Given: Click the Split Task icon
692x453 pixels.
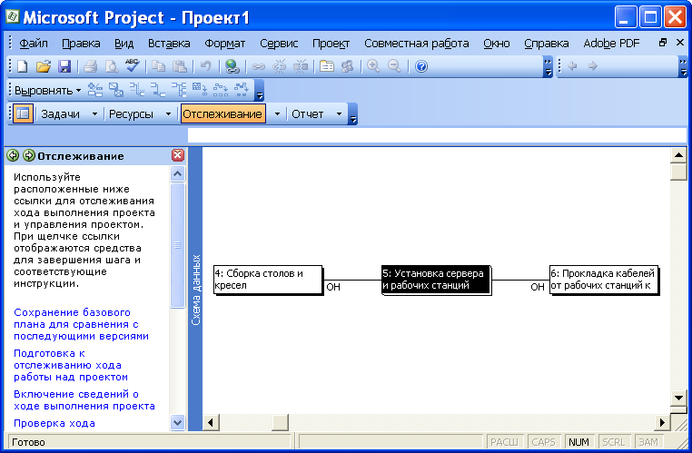Looking at the screenshot, I should [301, 66].
